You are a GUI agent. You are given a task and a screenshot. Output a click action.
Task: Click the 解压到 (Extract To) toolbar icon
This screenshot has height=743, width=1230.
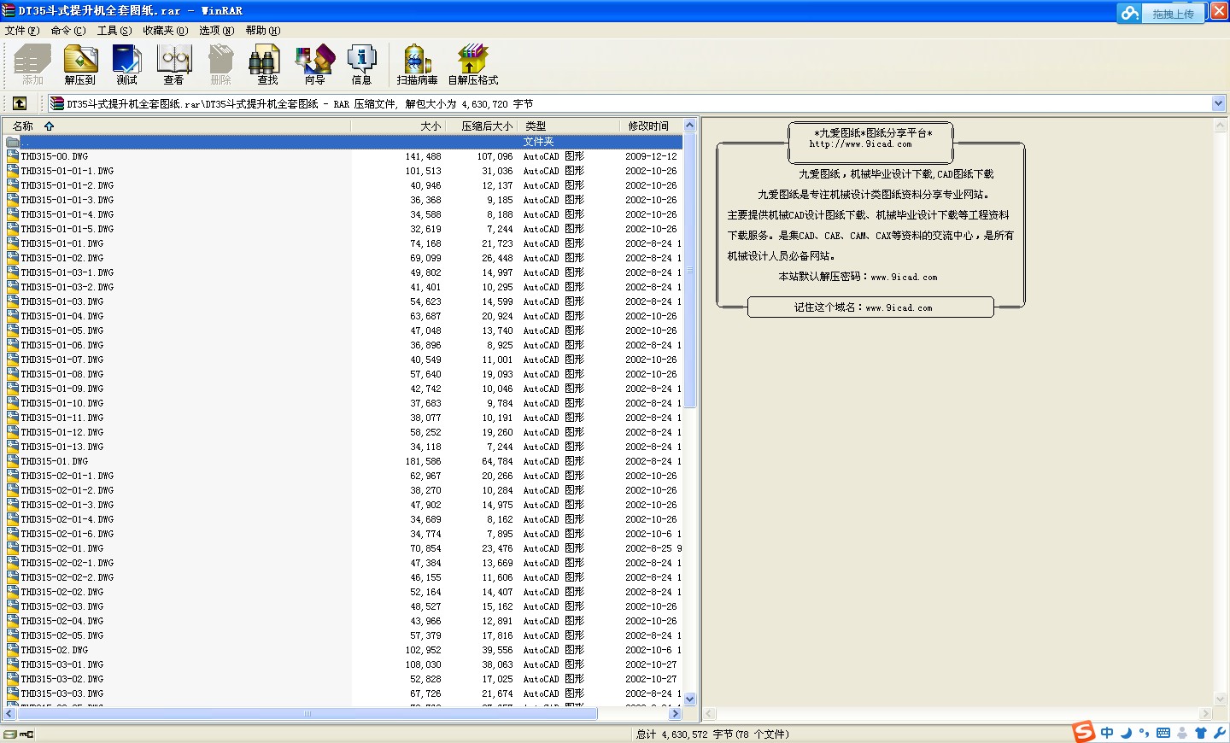[x=80, y=64]
